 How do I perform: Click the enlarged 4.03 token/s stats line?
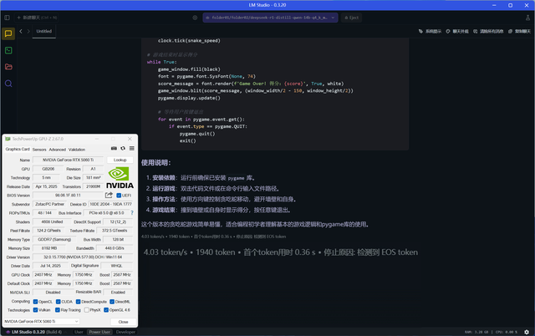tap(281, 252)
